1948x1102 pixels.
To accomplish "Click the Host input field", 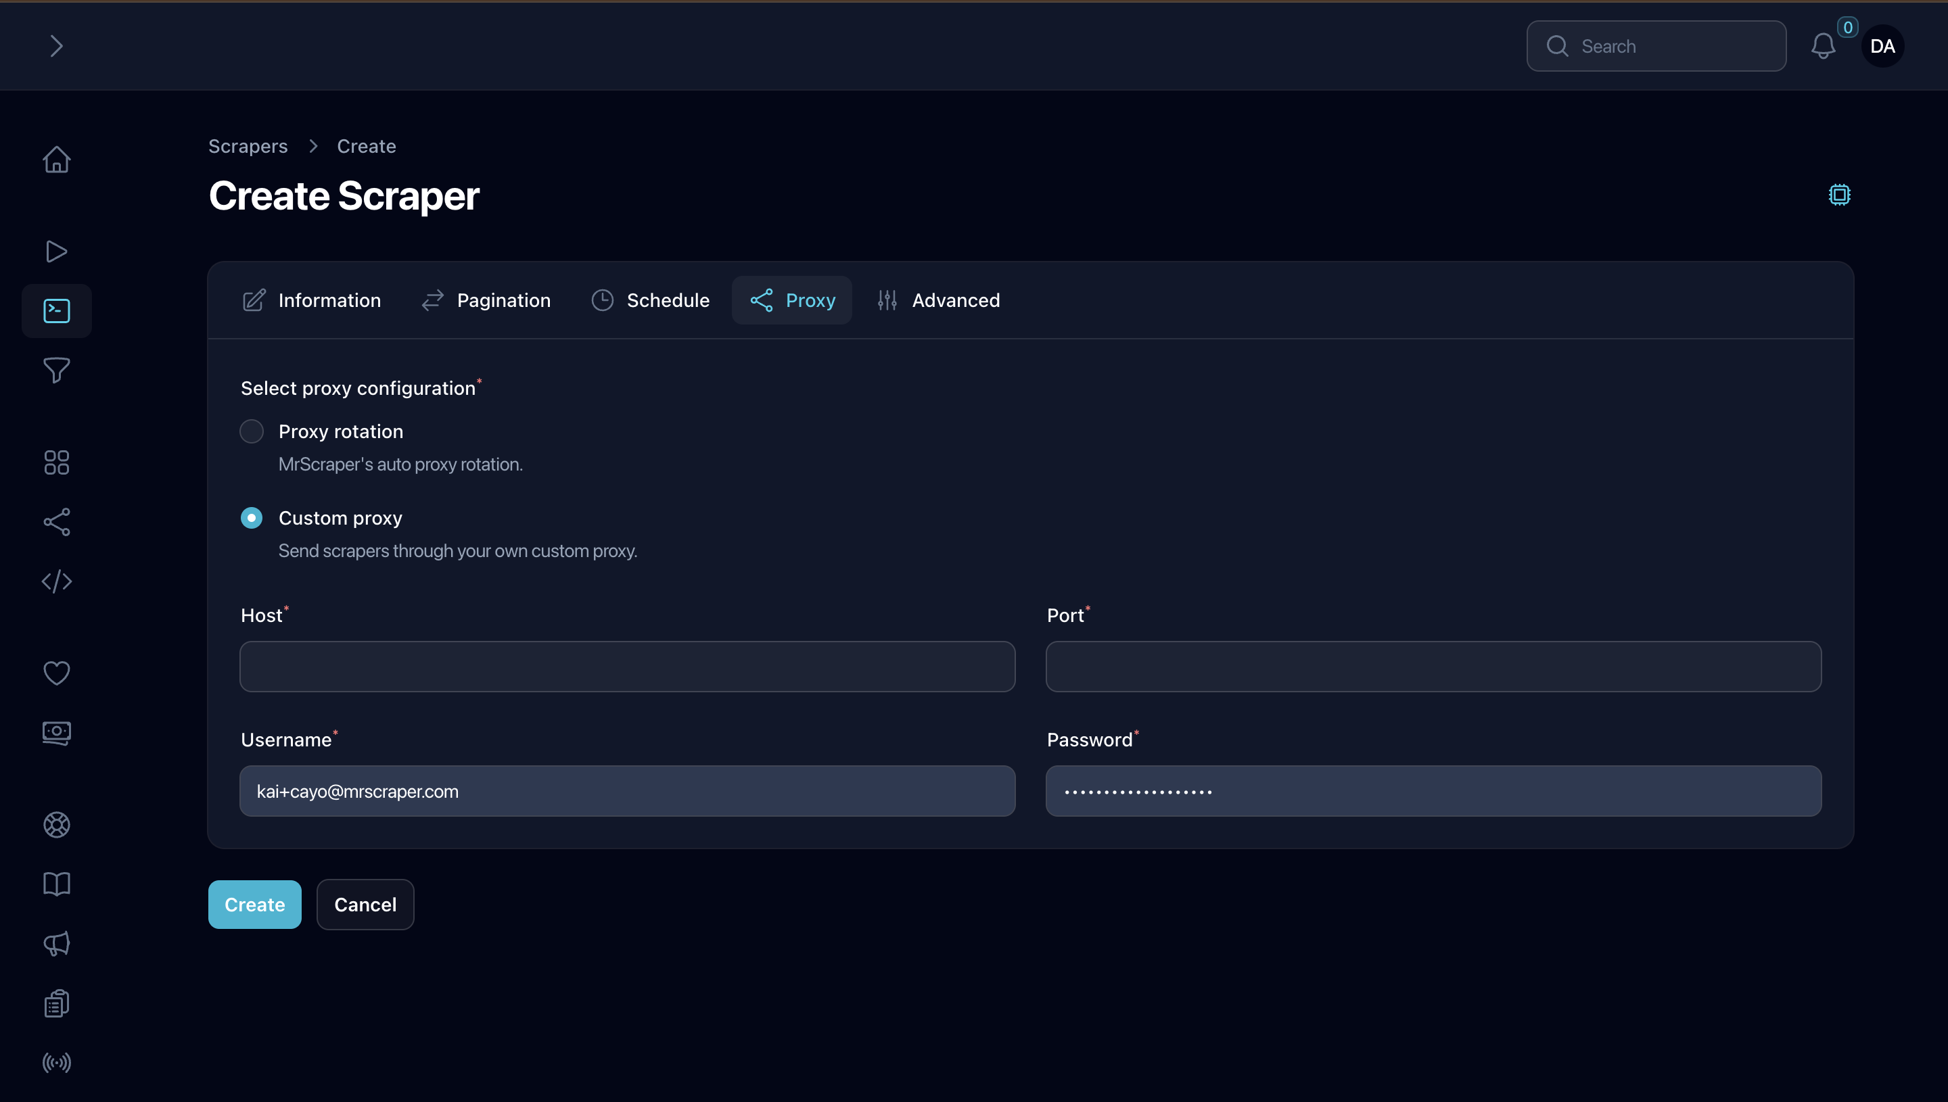I will pos(628,666).
